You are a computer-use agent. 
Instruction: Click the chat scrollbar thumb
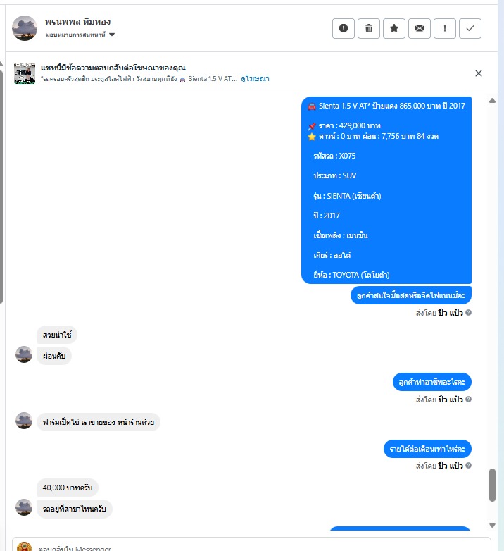point(492,485)
